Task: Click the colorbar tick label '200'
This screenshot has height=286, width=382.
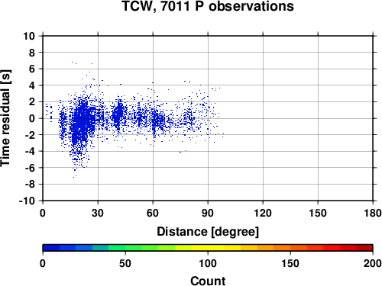Action: pos(373,263)
